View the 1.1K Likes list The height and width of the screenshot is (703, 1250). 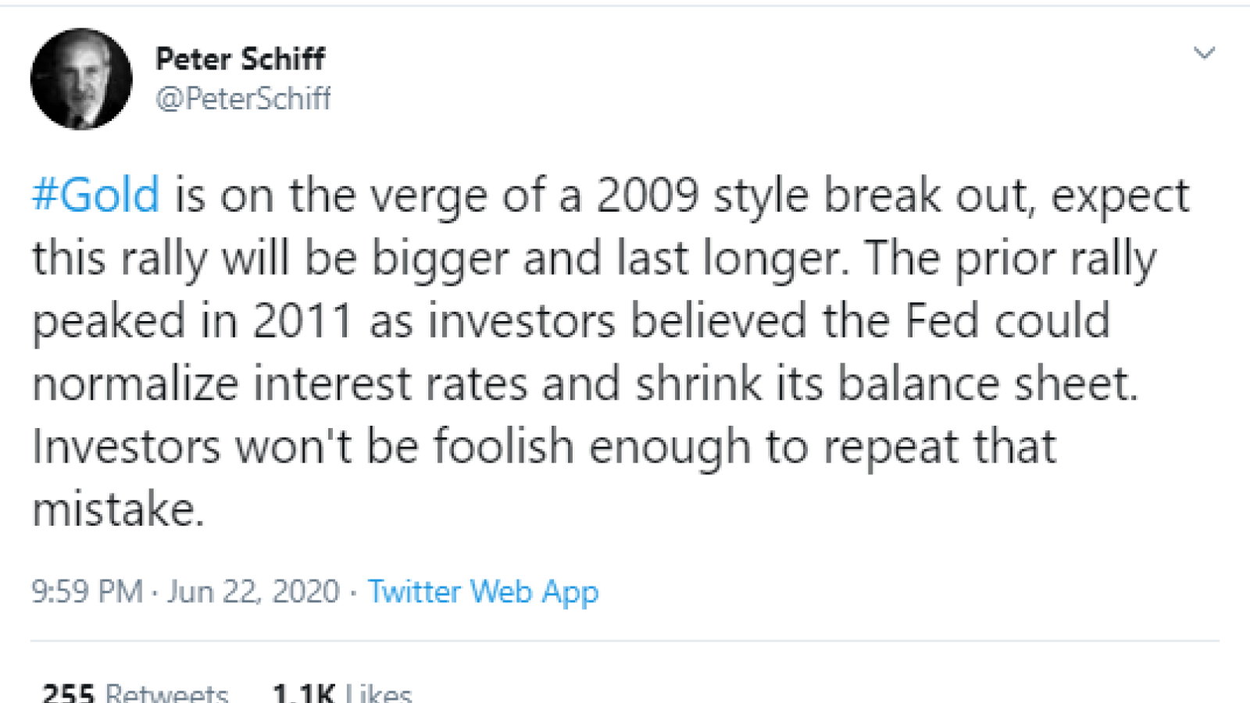pos(342,692)
